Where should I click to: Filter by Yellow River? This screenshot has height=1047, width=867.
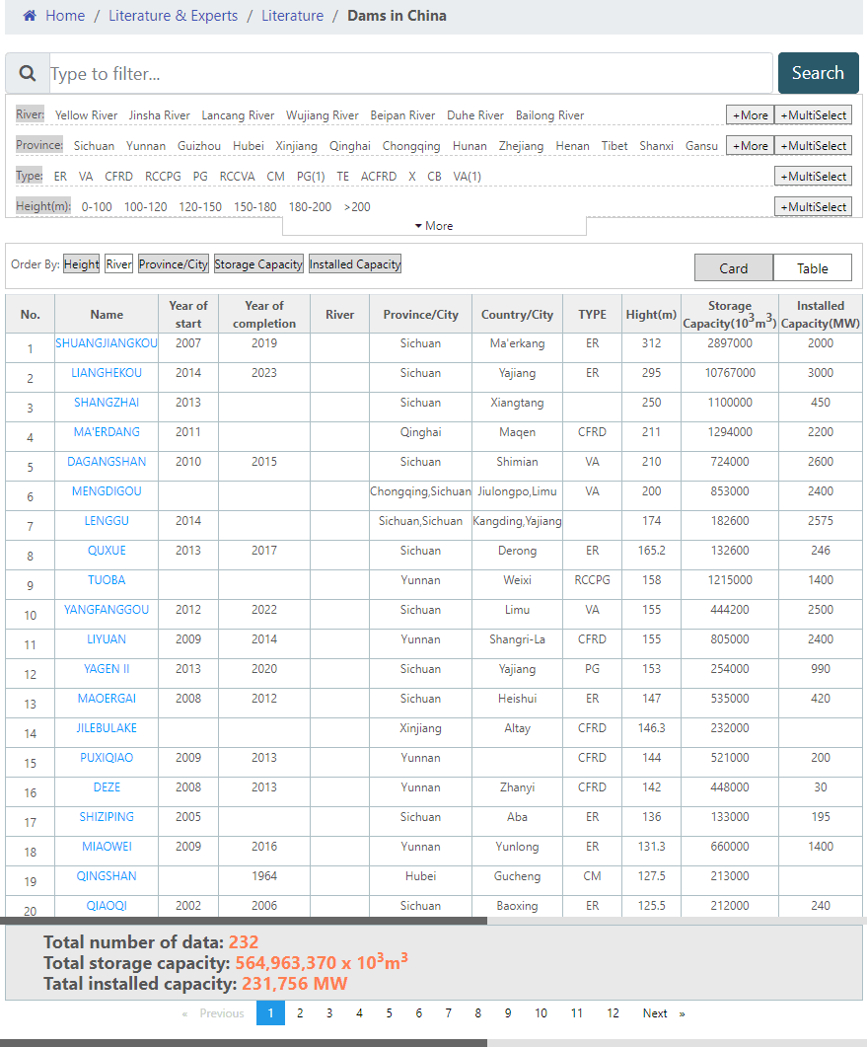click(x=86, y=114)
